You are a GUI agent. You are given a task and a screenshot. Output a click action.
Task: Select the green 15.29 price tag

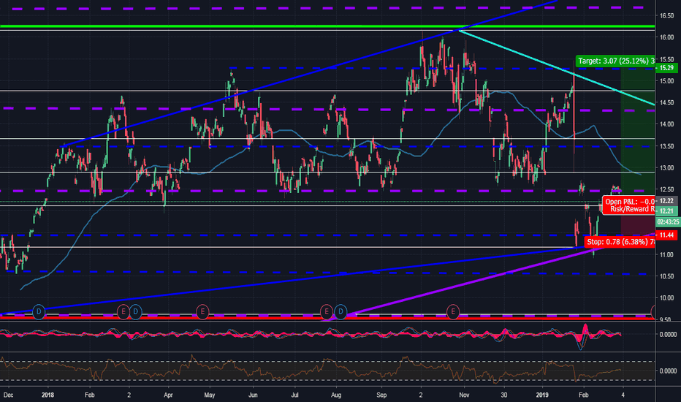666,68
